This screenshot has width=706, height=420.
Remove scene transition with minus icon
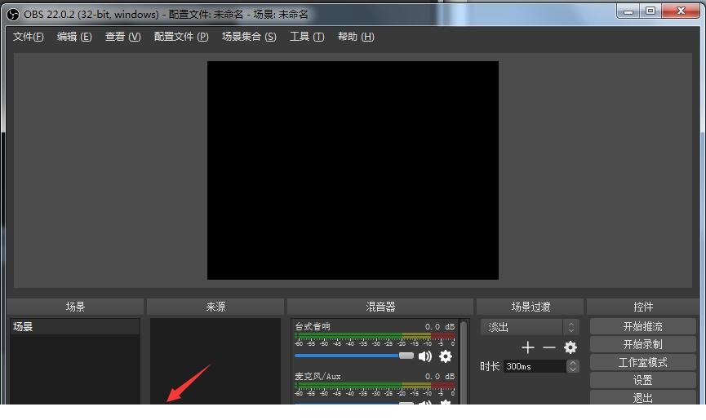pyautogui.click(x=548, y=347)
